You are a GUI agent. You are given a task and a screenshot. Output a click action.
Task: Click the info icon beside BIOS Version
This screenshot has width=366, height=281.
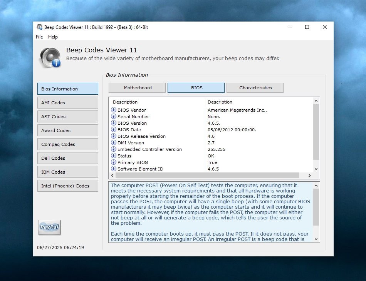113,123
